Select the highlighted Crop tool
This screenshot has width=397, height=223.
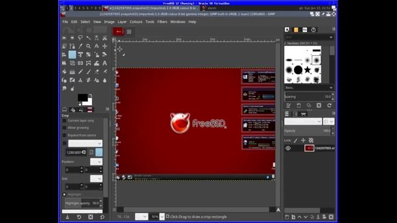(x=72, y=55)
